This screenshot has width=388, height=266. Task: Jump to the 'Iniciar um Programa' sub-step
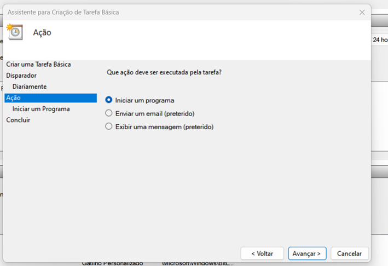[41, 109]
